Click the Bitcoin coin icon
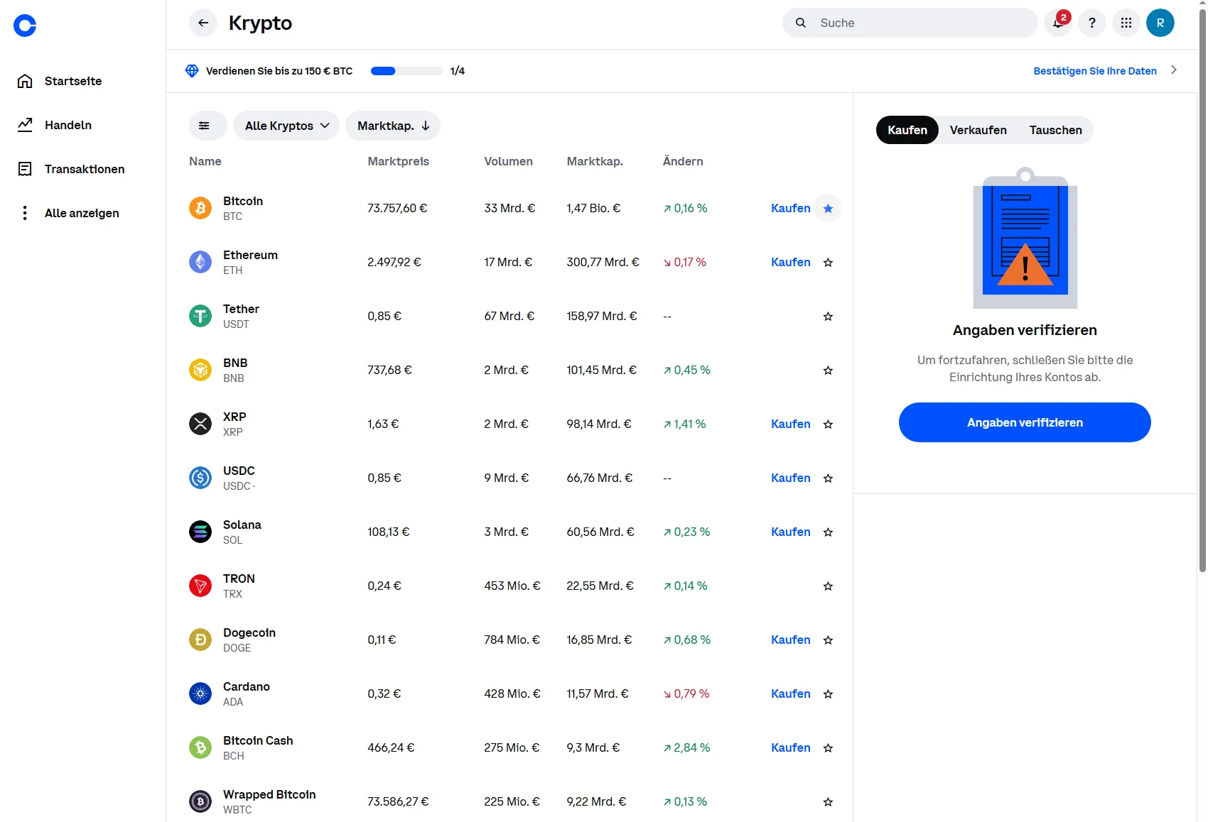 pos(200,208)
